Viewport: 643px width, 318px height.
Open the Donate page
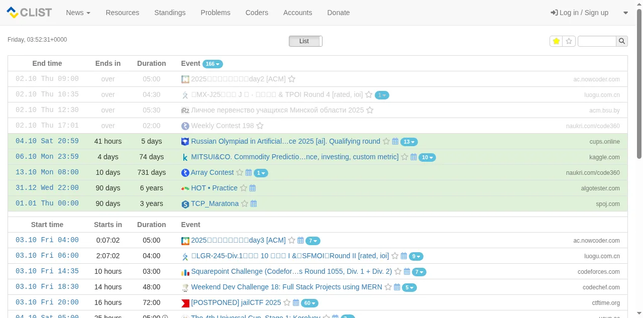click(339, 13)
